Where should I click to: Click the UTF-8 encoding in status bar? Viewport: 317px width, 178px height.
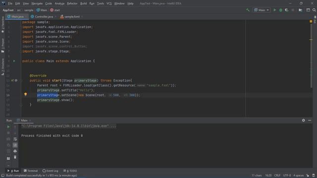[287, 176]
